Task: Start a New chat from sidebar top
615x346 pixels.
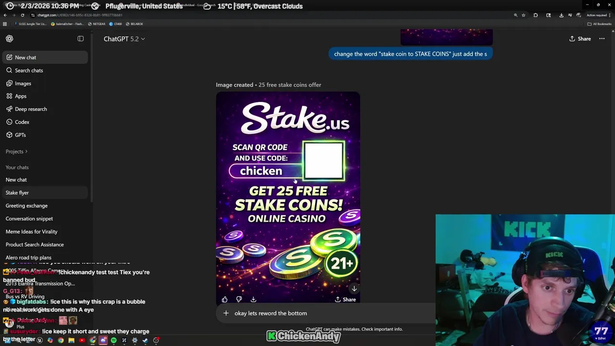Action: 45,57
